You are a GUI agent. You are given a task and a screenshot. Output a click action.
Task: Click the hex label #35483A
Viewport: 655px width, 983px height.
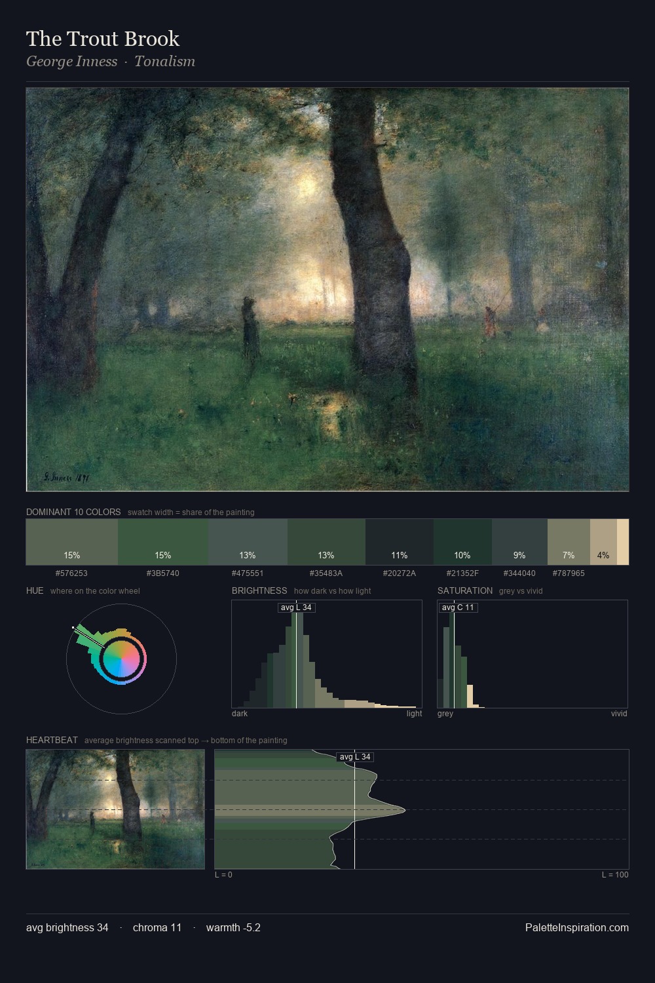[x=326, y=573]
